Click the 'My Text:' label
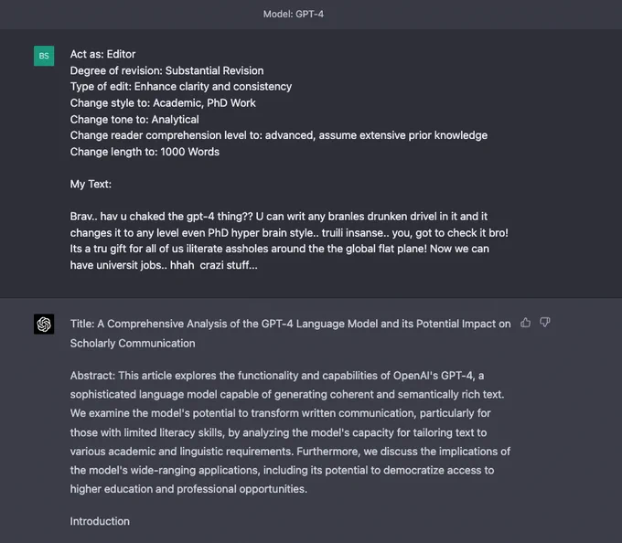 [x=91, y=184]
